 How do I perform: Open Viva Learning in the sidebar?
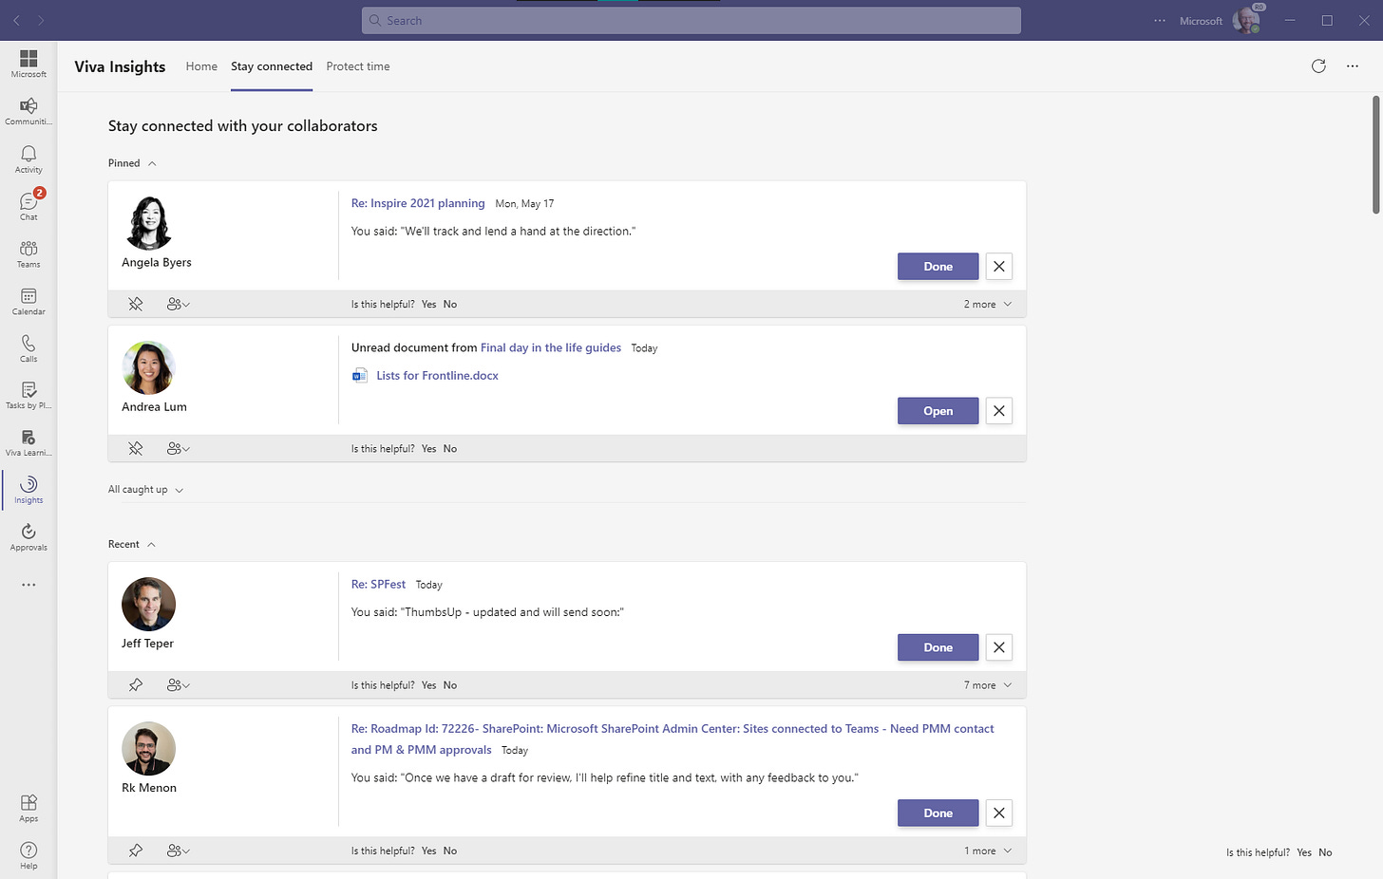pos(28,438)
